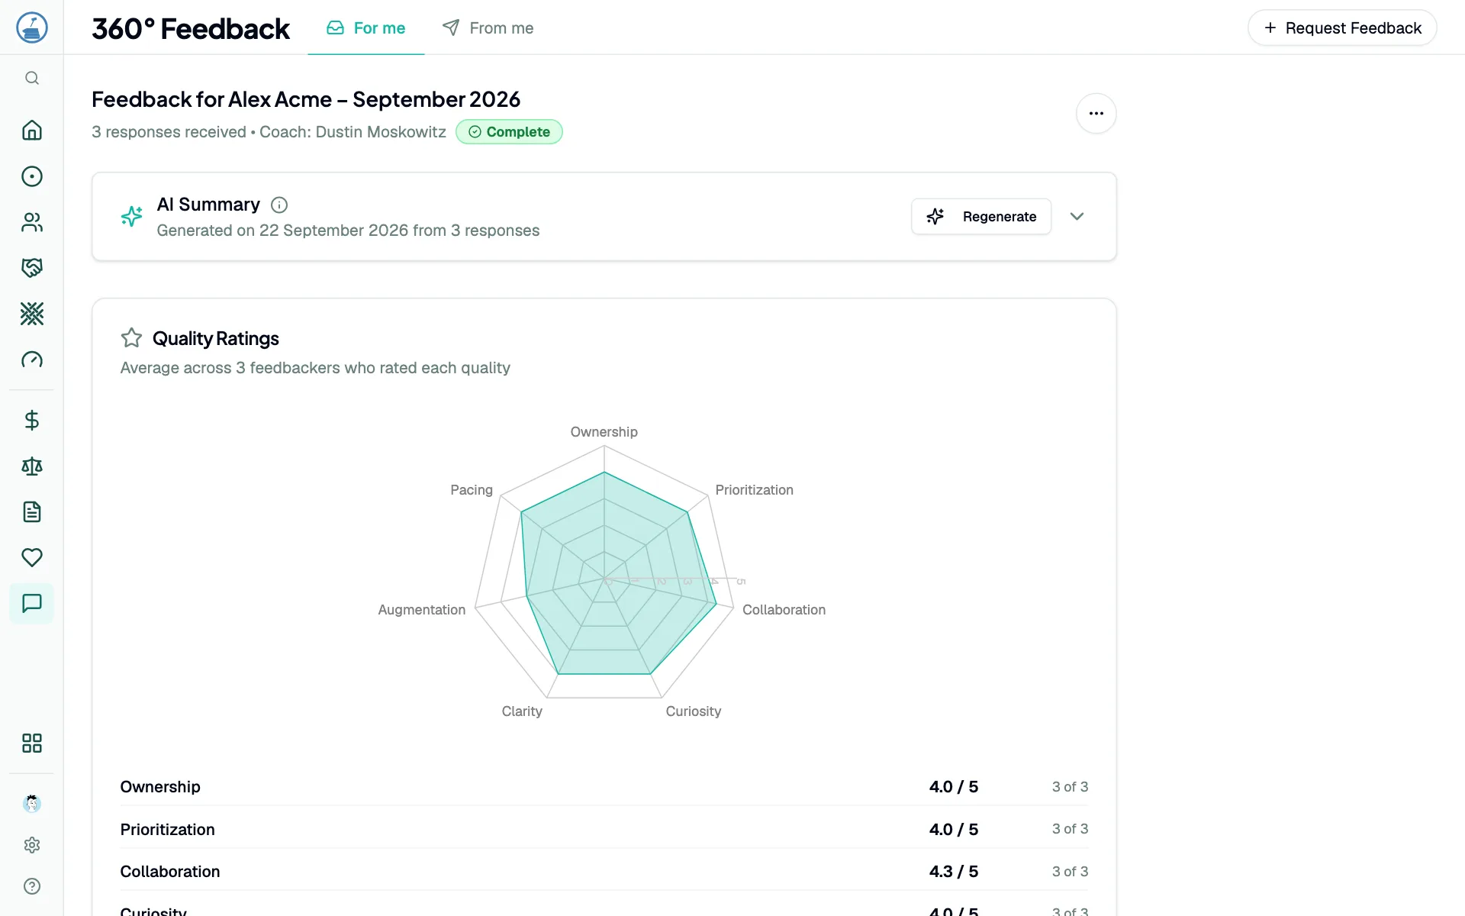This screenshot has height=916, width=1465.
Task: Go to Home sidebar icon
Action: pyautogui.click(x=32, y=131)
